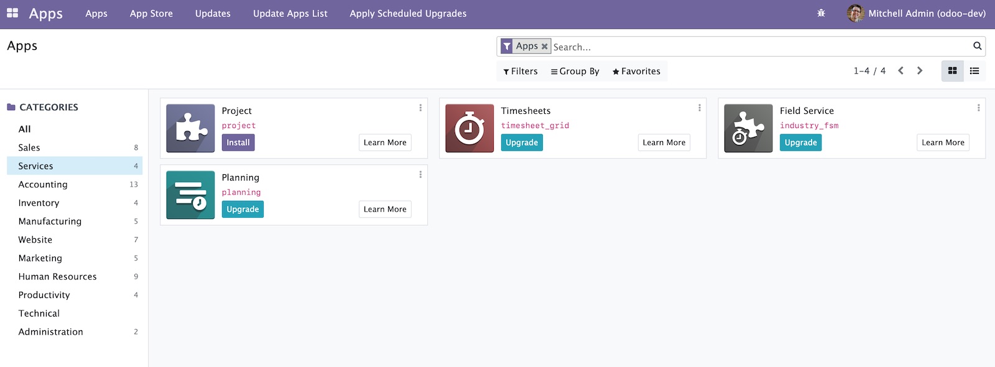
Task: Open the Apps menu item
Action: 96,14
